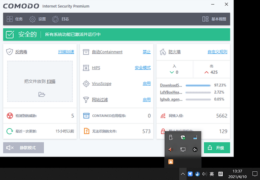This screenshot has height=180, width=260.
Task: Open the HIPS link
Action: pos(96,68)
